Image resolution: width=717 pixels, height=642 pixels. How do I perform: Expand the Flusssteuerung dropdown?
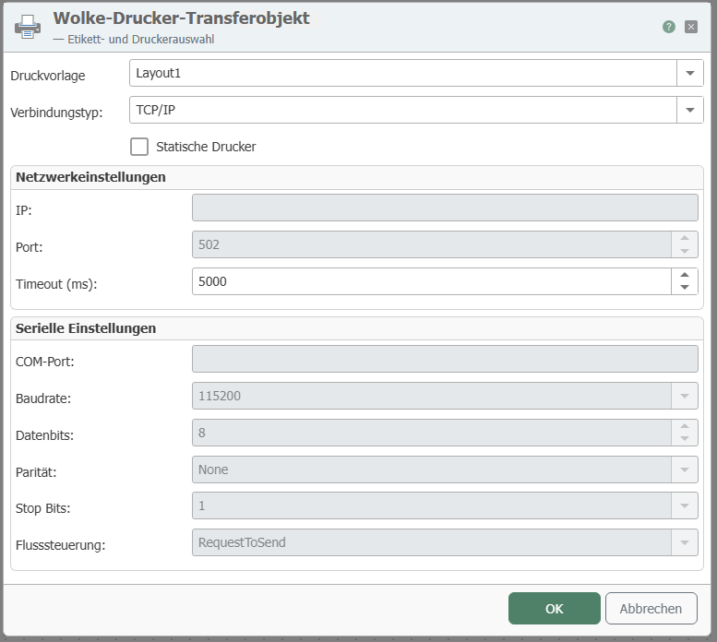[x=684, y=542]
